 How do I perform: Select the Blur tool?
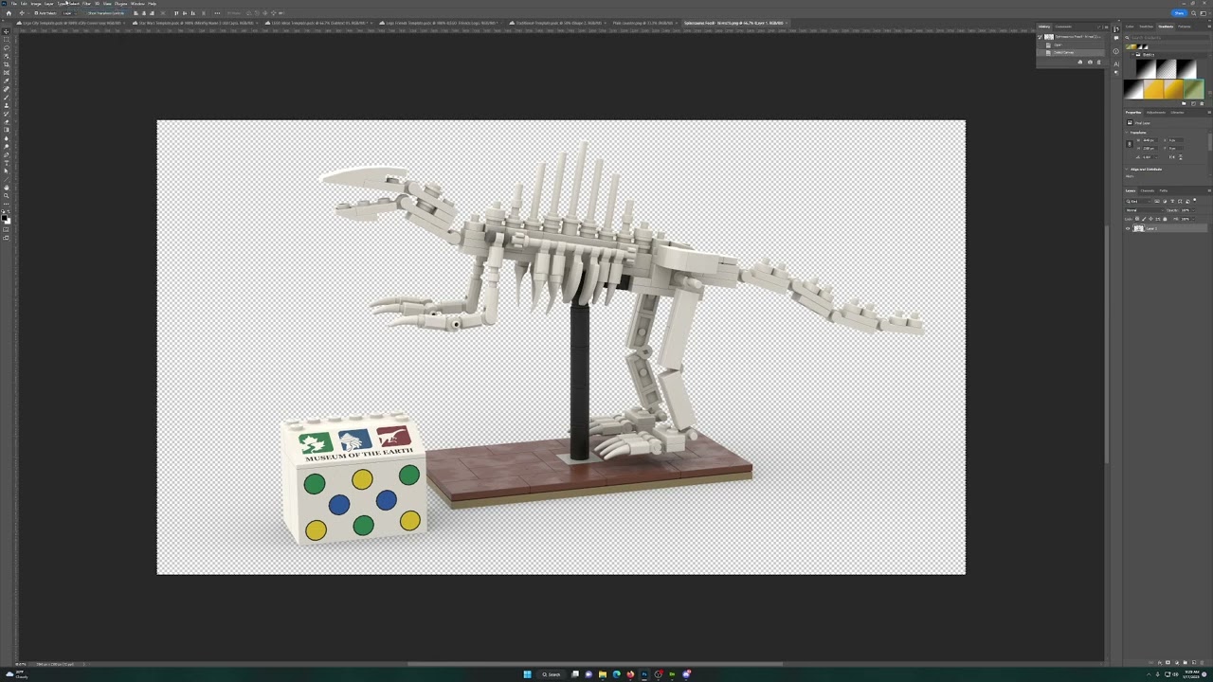click(x=6, y=138)
